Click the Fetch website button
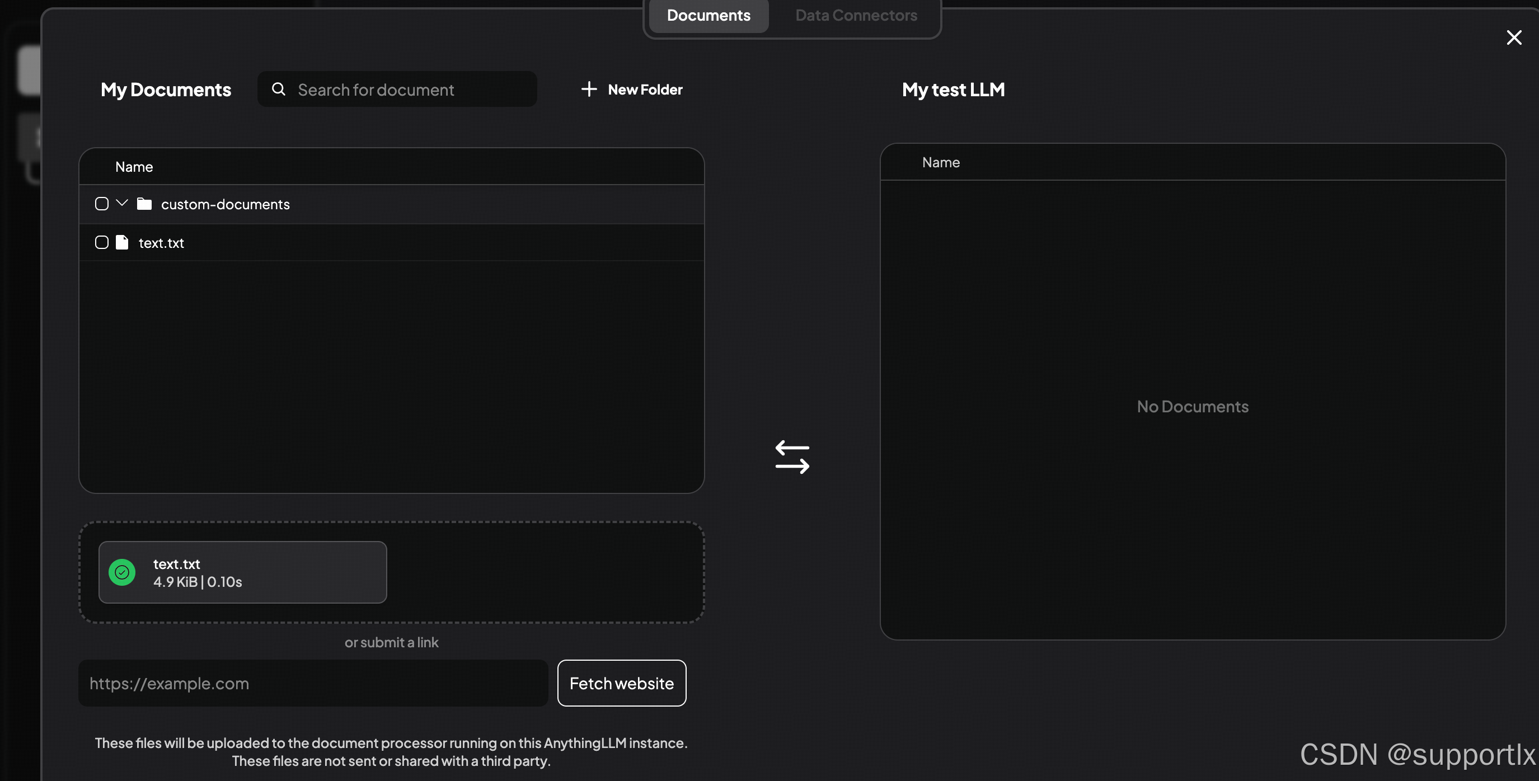 pyautogui.click(x=621, y=683)
